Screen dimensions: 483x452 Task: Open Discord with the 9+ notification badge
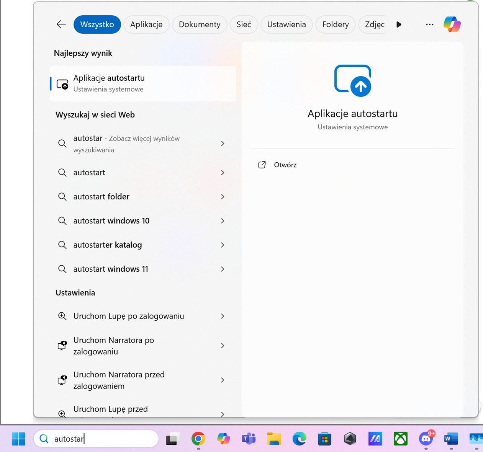pos(426,439)
